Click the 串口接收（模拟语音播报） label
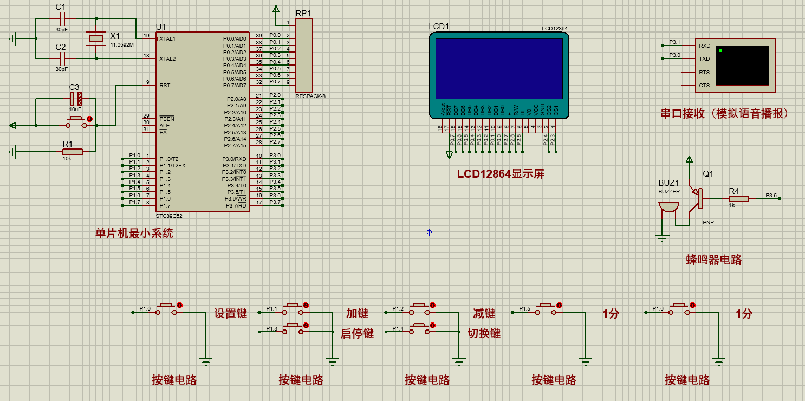805x401 pixels. pyautogui.click(x=725, y=113)
